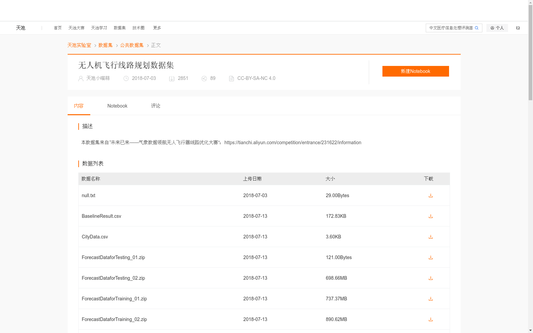Click the 上传日期 column header
Viewport: 533px width, 333px height.
point(252,179)
